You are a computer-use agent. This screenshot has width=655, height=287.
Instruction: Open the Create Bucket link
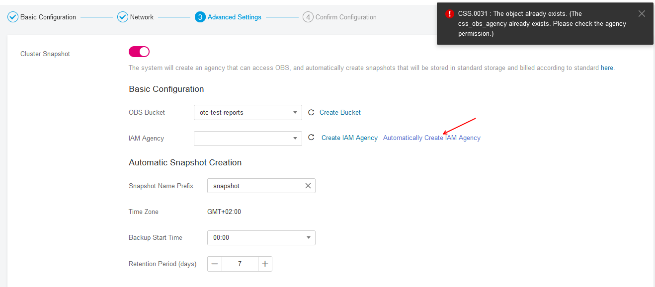tap(340, 112)
